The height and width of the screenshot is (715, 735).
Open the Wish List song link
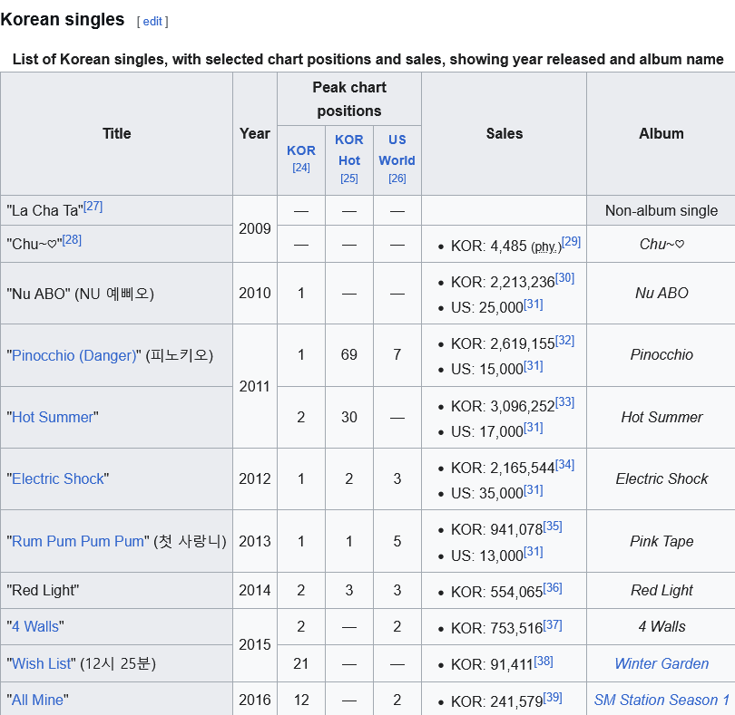pos(41,663)
